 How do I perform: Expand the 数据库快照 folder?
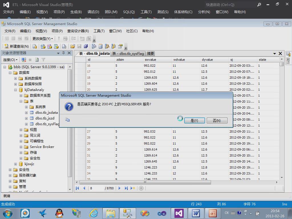(15, 84)
